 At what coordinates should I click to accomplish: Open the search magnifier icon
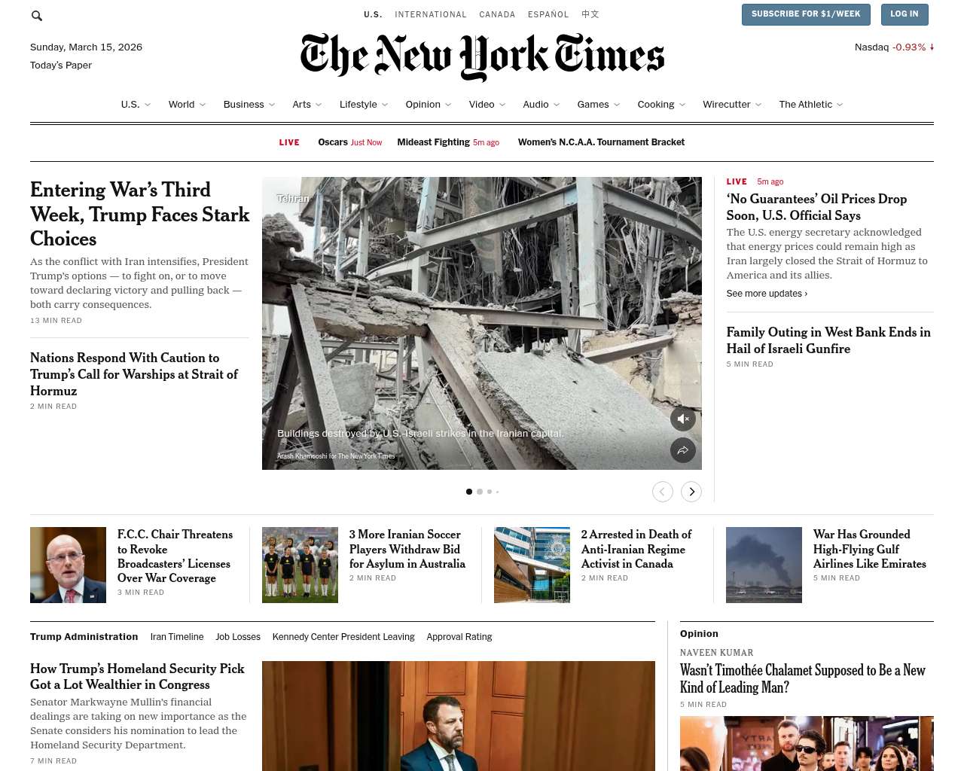pos(37,16)
